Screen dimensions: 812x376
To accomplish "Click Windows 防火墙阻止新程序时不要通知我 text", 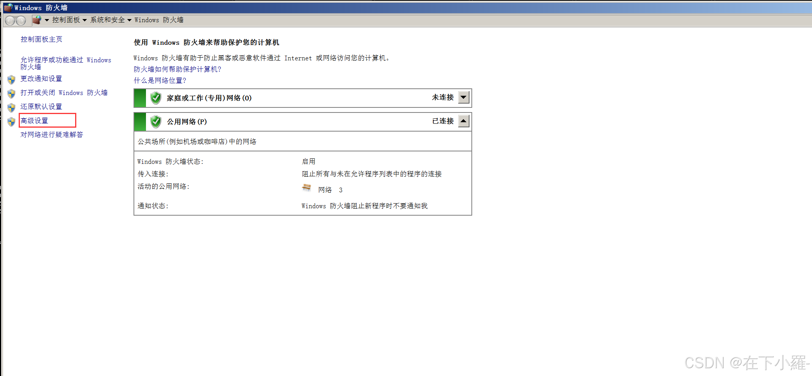I will click(x=365, y=206).
